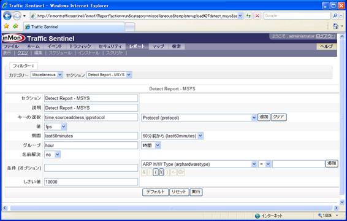Click the !( negated parenthesis button
The image size is (347, 221).
(161, 173)
